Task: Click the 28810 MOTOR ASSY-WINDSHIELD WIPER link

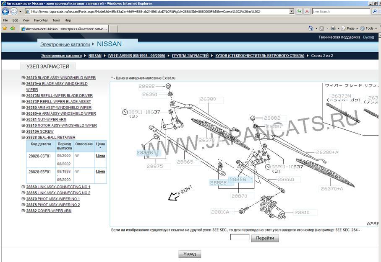Action: tap(62, 126)
